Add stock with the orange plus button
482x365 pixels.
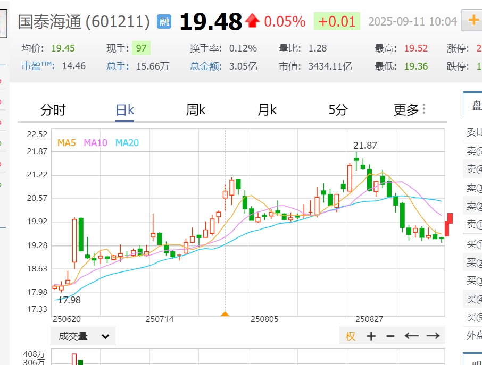tap(473, 20)
